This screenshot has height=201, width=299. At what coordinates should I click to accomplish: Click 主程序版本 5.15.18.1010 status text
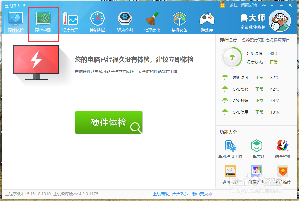28,194
